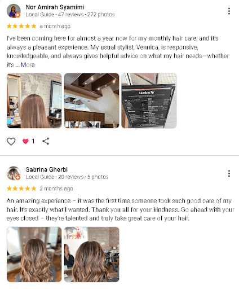The height and width of the screenshot is (289, 239).
Task: Click the five-star rating on Sabrina's review
Action: click(21, 189)
